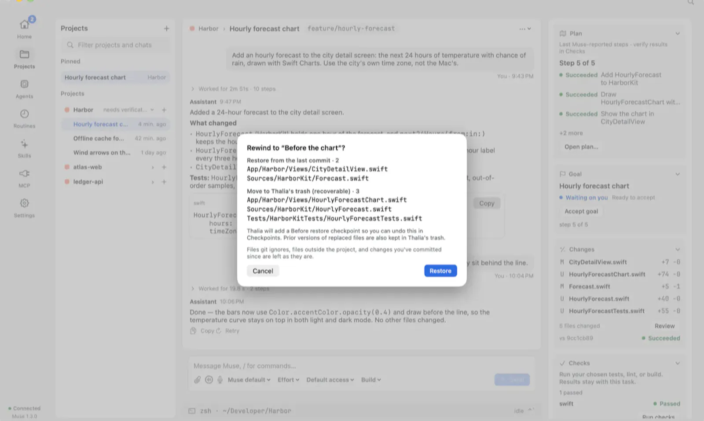Viewport: 704px width, 421px height.
Task: Open the chat more options menu
Action: click(525, 29)
